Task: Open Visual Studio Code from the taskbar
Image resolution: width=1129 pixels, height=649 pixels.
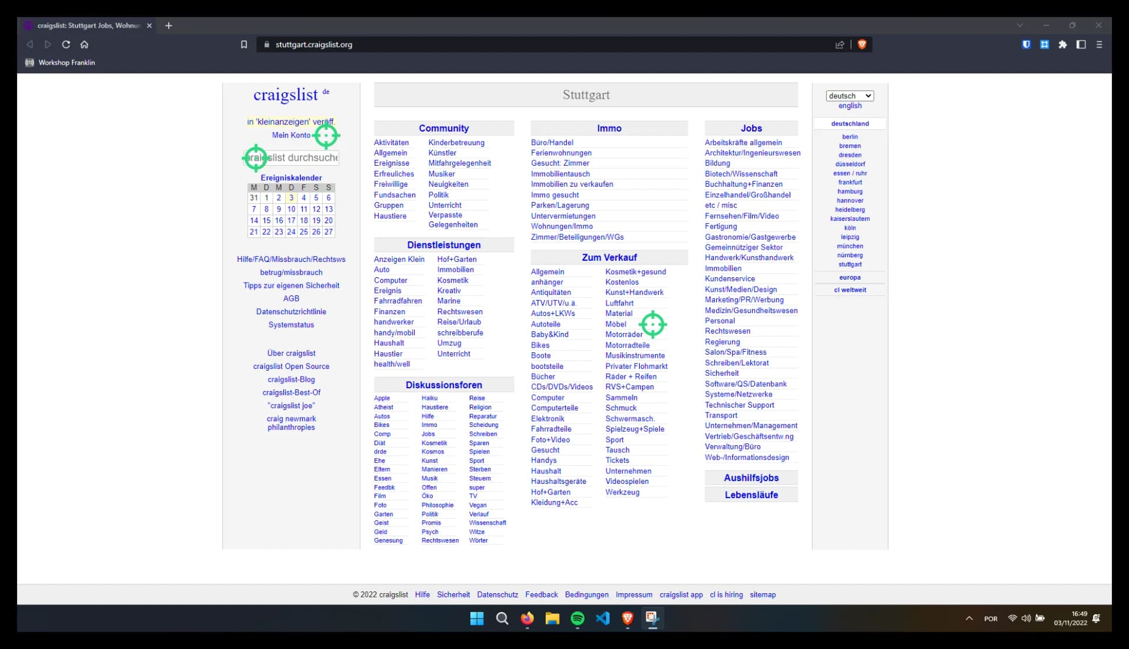Action: (602, 618)
